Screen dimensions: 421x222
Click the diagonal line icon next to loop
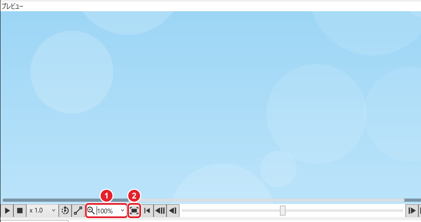point(78,211)
